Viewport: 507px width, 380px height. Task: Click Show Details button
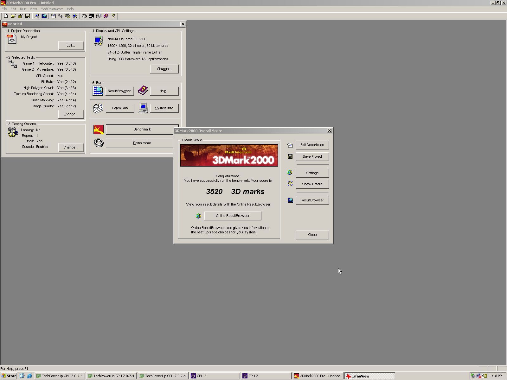point(312,184)
